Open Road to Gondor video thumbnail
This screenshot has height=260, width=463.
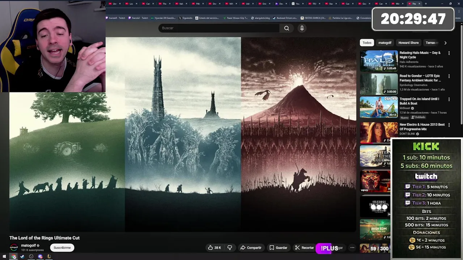coord(379,84)
